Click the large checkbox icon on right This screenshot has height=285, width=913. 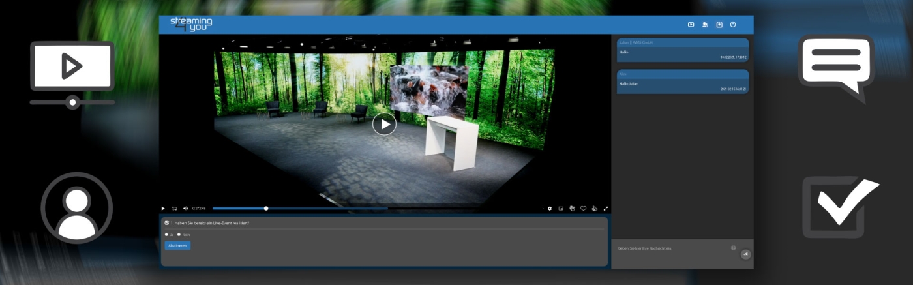coord(840,207)
